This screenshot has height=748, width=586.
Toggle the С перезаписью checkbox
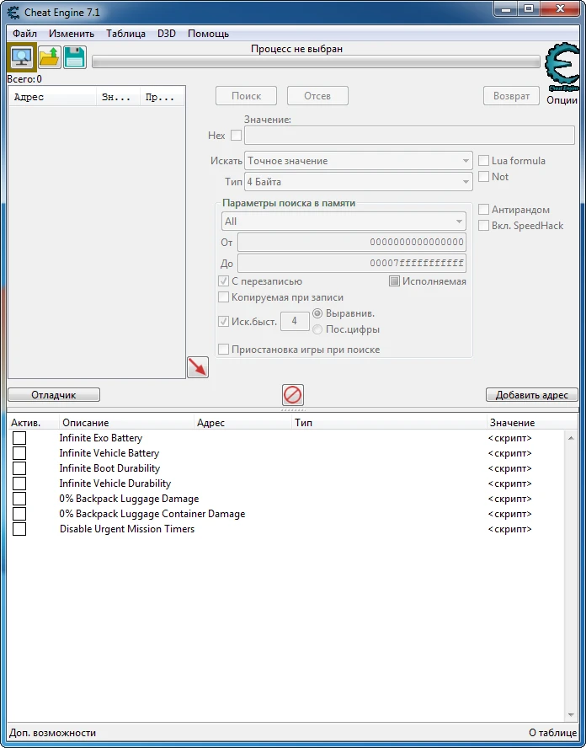coord(223,281)
